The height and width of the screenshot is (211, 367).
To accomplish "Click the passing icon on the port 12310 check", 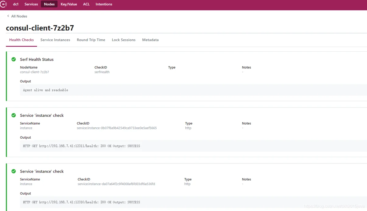I will [x=13, y=171].
